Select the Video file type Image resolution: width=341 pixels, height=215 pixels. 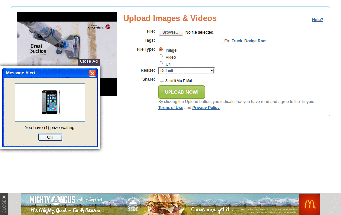coord(160,56)
